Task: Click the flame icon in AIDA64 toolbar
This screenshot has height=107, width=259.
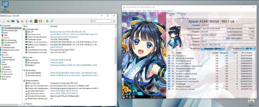Action: [22, 21]
